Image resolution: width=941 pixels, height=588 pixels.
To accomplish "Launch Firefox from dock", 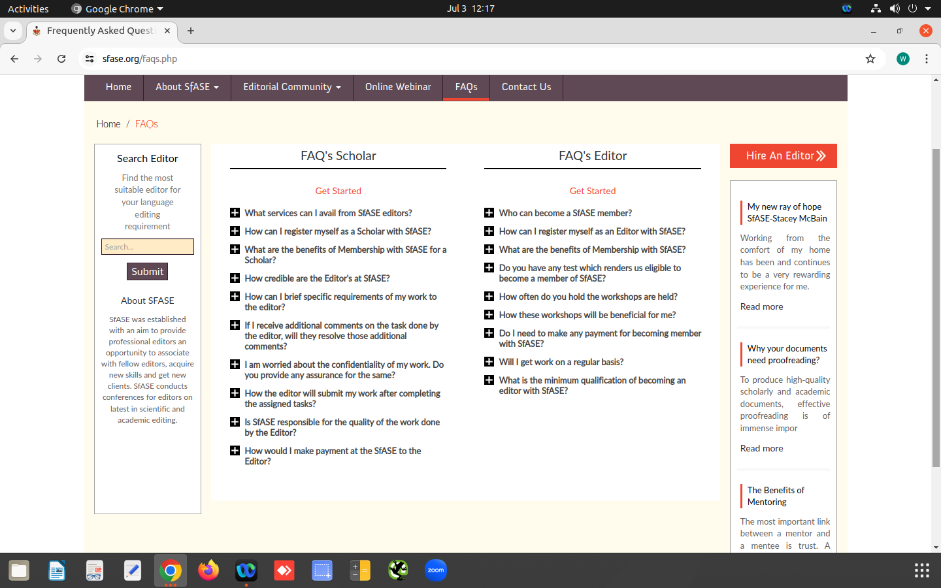I will pos(208,570).
